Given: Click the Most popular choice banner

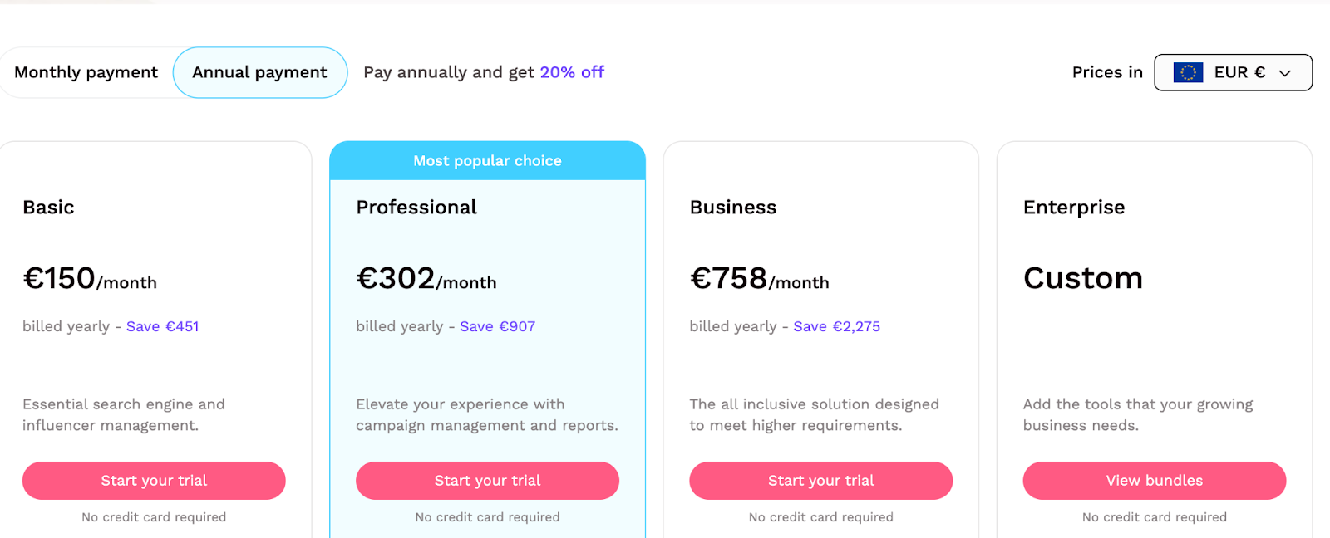Looking at the screenshot, I should 488,161.
